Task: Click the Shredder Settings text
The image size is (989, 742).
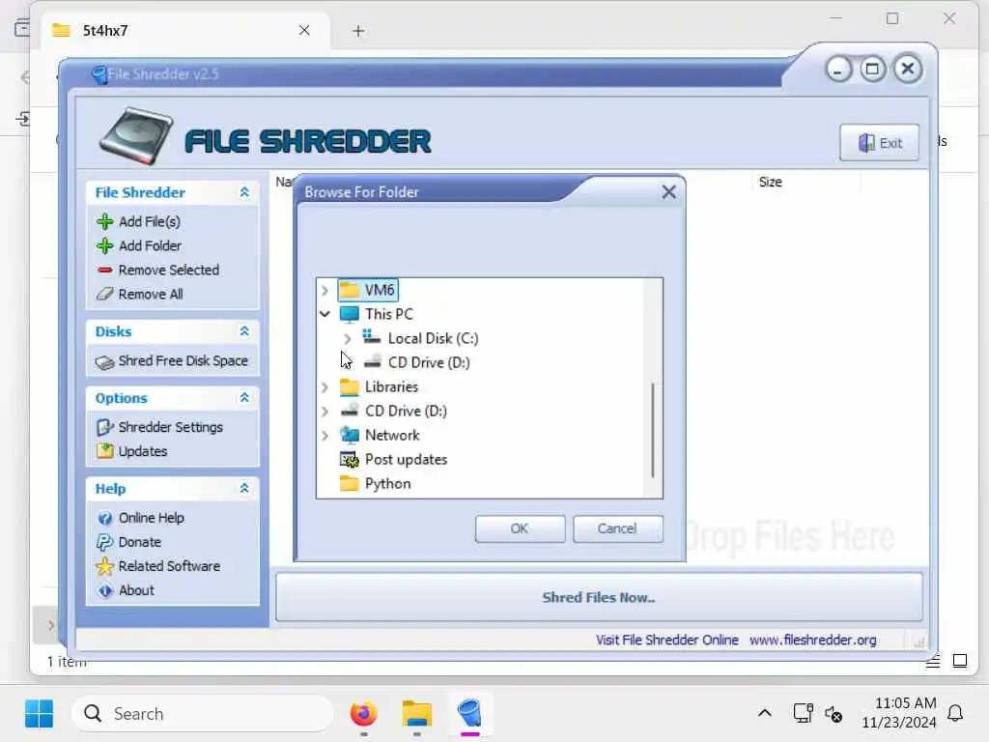Action: coord(171,427)
